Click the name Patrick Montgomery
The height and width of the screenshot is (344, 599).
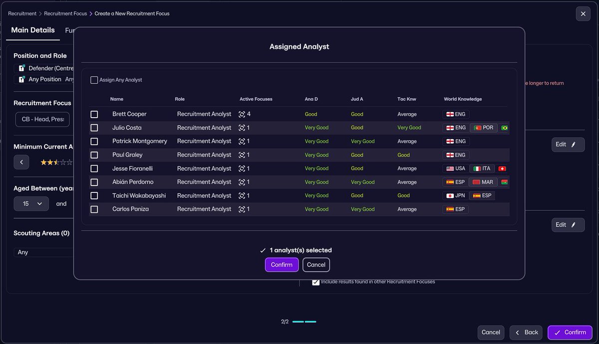pyautogui.click(x=140, y=142)
